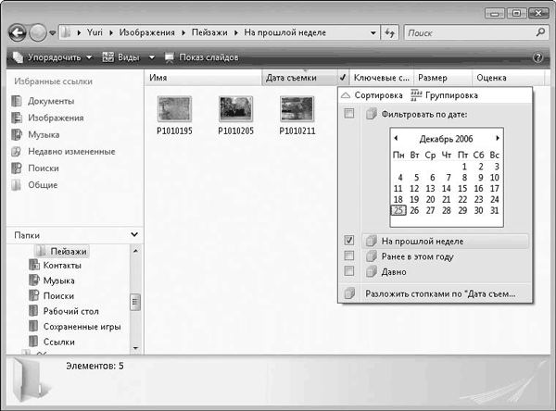The width and height of the screenshot is (556, 411).
Task: Click the Back navigation arrow button
Action: click(x=18, y=32)
